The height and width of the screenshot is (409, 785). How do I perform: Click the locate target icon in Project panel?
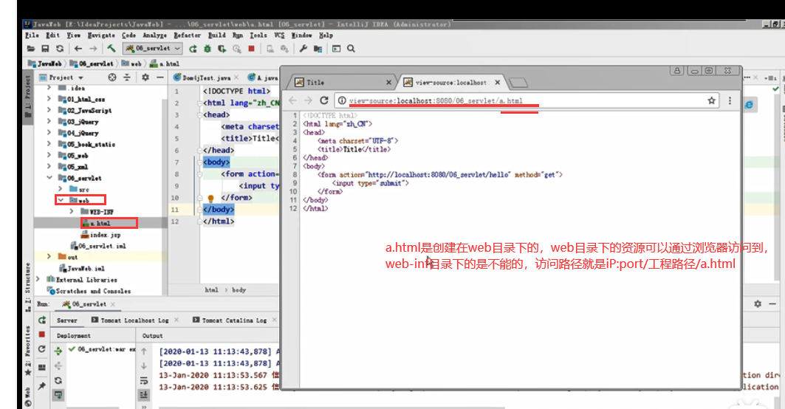(x=112, y=77)
